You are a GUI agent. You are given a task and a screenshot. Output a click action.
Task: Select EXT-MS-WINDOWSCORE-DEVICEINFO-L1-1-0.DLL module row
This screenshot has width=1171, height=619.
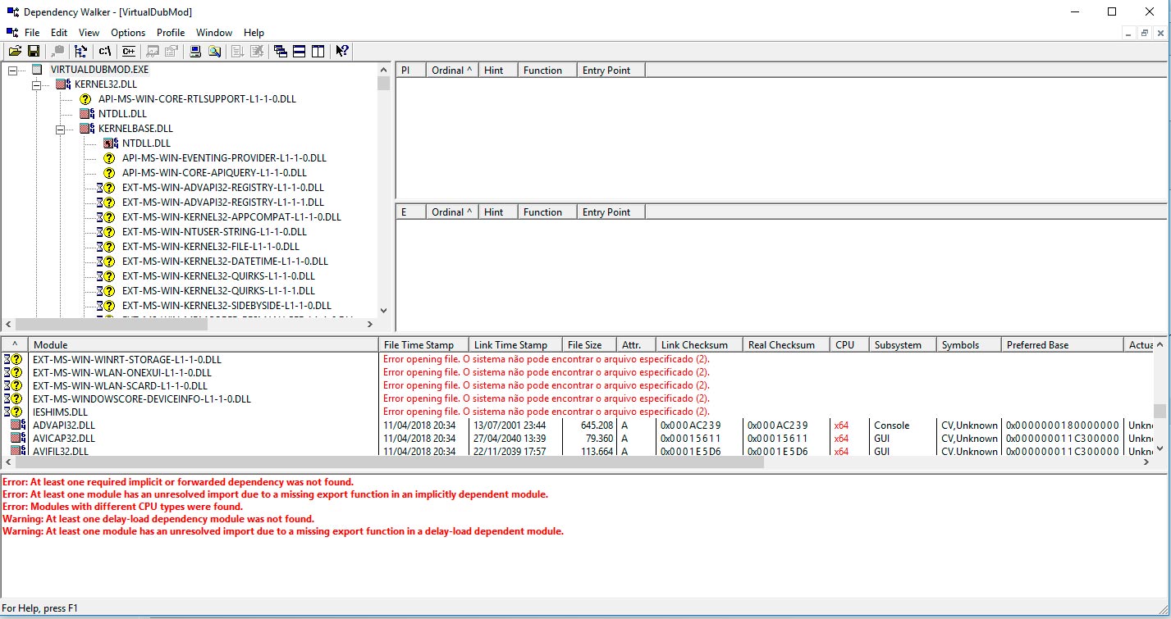[142, 398]
